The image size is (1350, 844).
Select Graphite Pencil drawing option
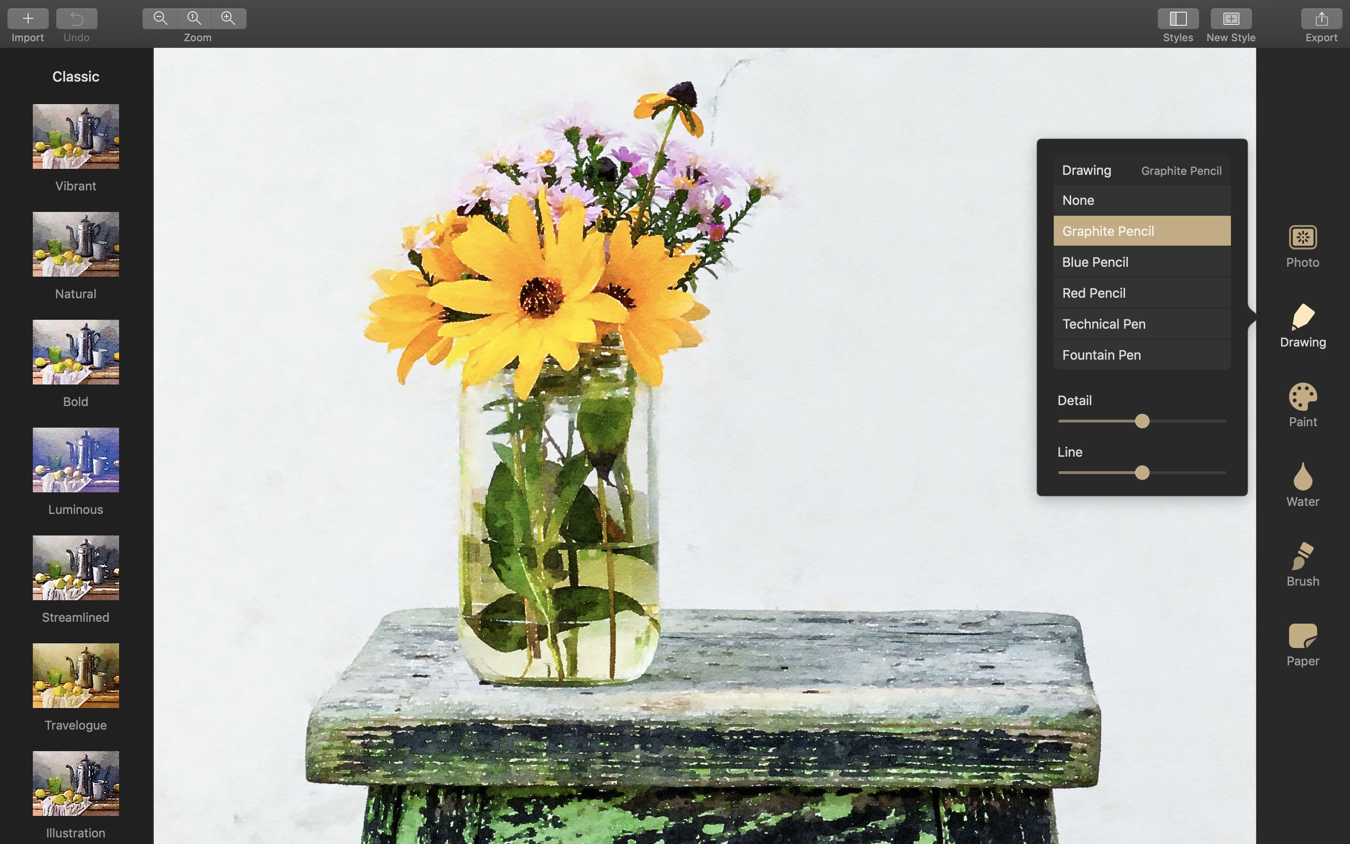click(x=1141, y=231)
